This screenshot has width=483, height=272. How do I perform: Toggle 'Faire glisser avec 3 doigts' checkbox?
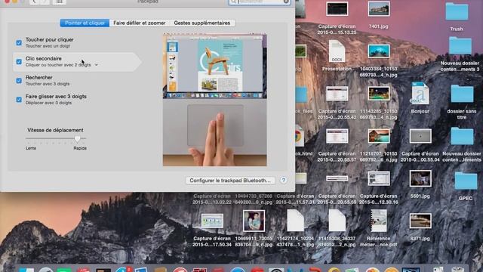19,99
